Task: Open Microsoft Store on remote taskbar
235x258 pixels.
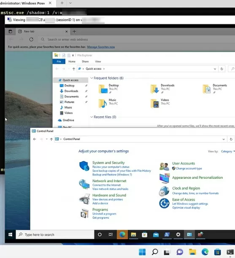Action: tap(144, 234)
